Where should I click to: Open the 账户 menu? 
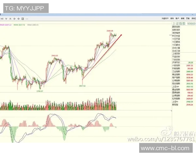pyautogui.click(x=177, y=19)
